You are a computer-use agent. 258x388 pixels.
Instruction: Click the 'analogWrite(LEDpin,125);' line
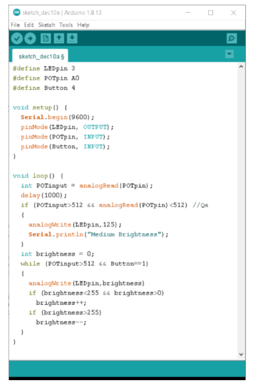75,225
